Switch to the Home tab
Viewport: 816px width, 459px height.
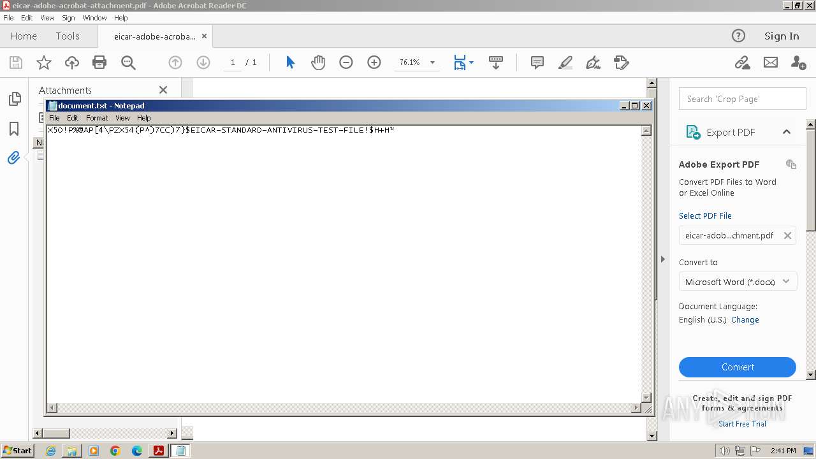(24, 36)
